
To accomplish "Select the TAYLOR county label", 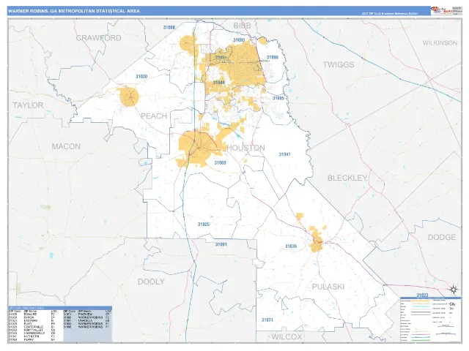I will coord(28,105).
